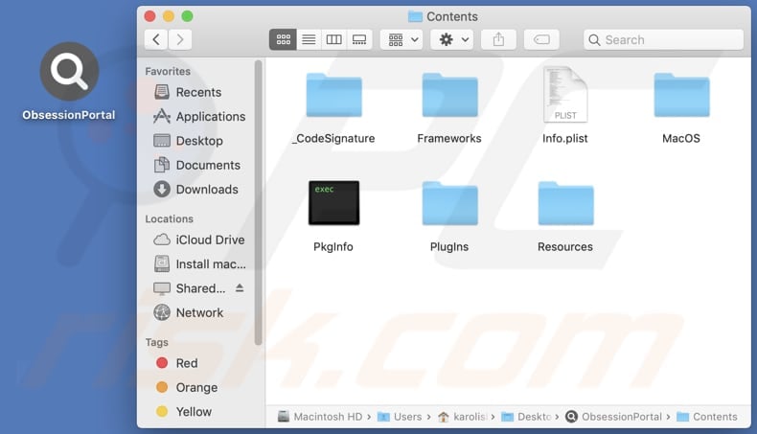757x434 pixels.
Task: Click the Finder back navigation arrow
Action: (x=156, y=39)
